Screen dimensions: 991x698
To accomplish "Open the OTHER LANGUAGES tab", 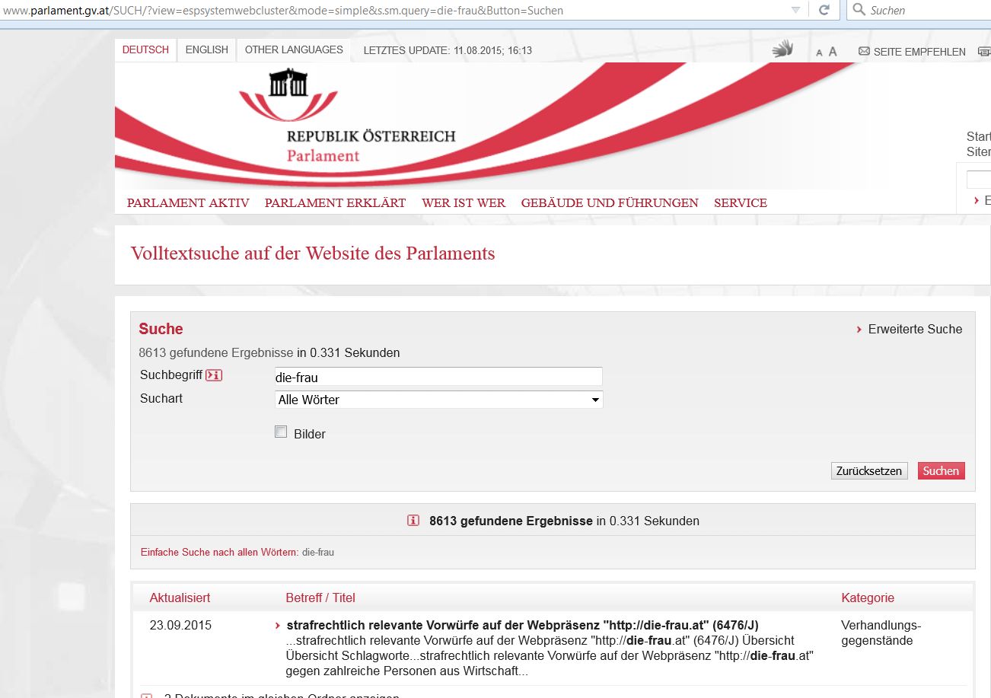I will click(294, 49).
